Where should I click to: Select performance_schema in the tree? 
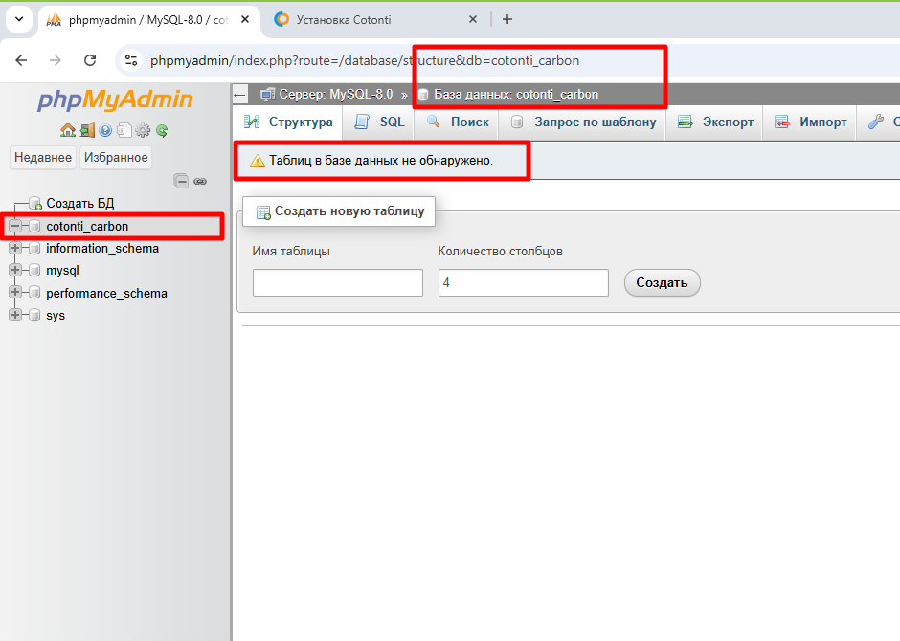[107, 293]
